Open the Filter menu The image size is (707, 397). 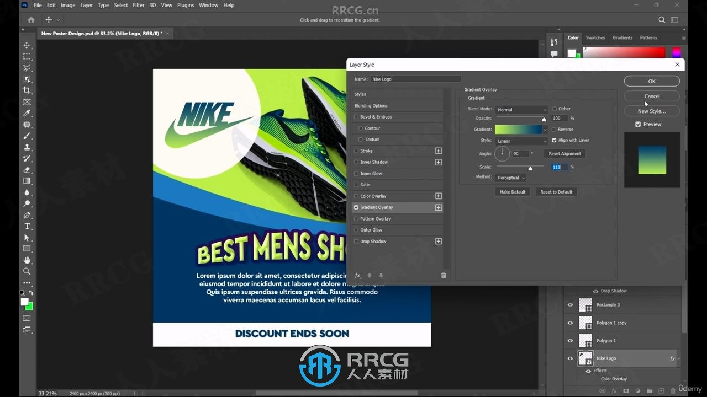click(138, 5)
